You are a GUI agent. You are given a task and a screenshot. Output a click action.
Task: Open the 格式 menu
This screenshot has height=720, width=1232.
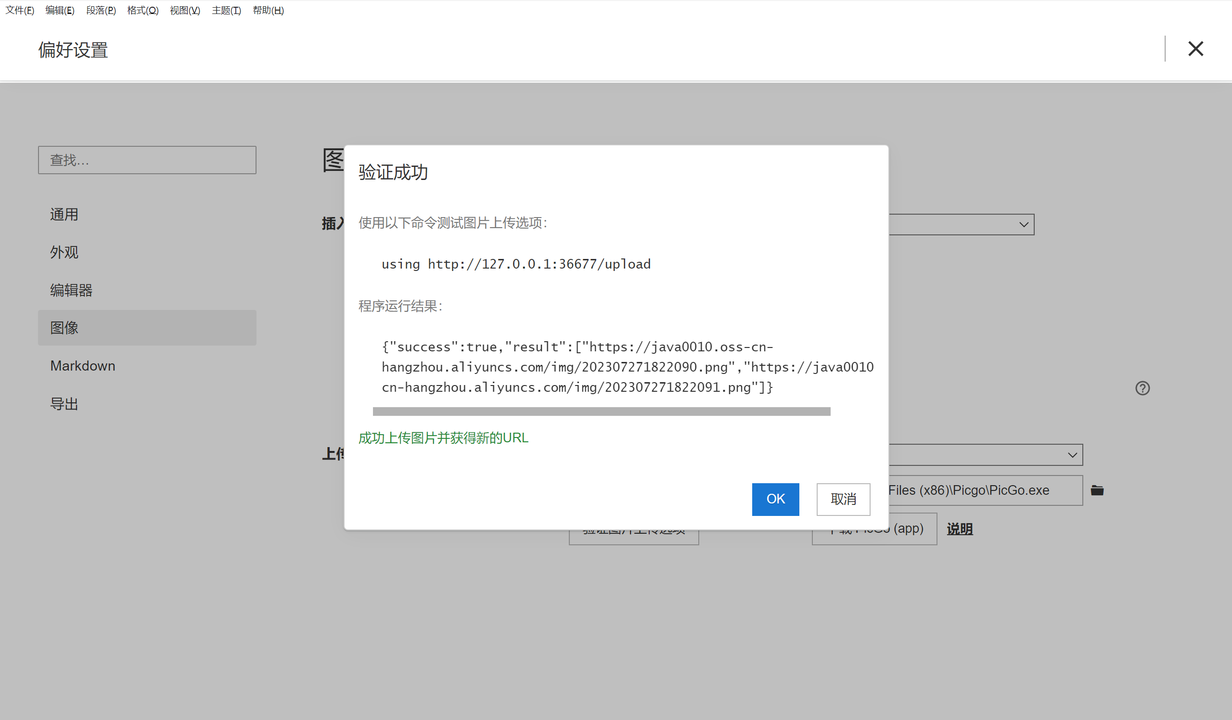pyautogui.click(x=142, y=10)
